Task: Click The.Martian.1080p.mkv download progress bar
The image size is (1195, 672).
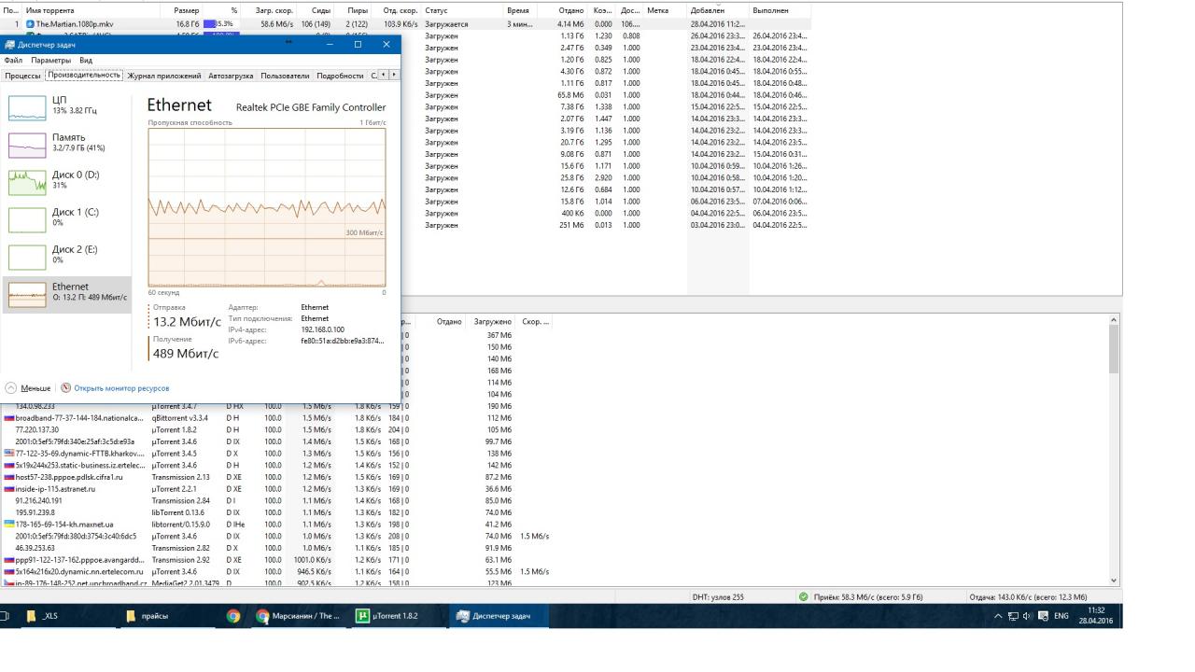Action: (x=218, y=23)
